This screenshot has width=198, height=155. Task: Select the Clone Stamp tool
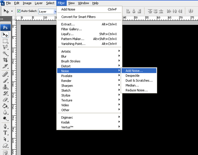click(x=5, y=87)
